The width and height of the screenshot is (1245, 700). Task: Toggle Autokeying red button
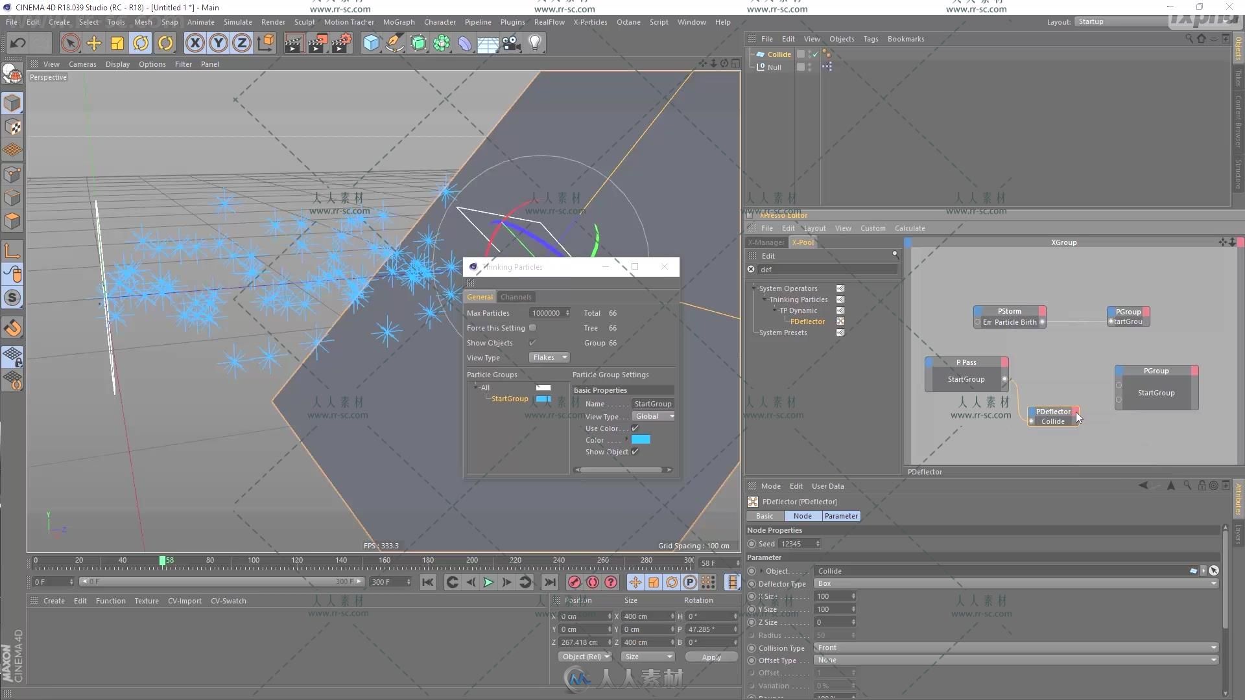click(x=592, y=582)
